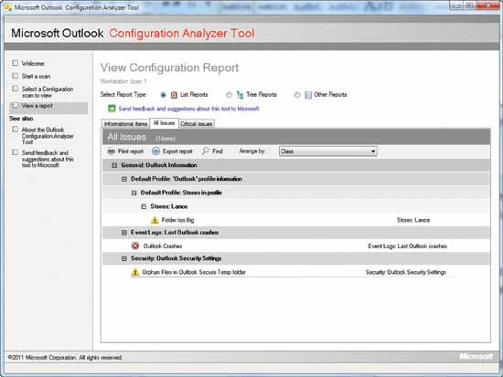Click the Find button label
Viewport: 503px width, 377px height.
218,152
